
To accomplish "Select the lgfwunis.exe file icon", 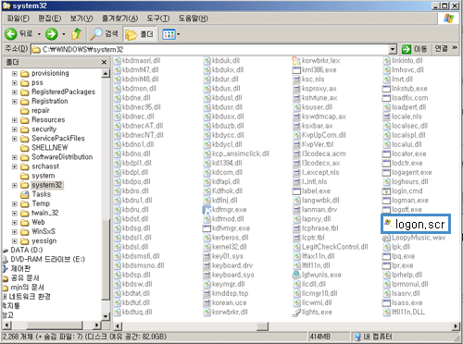I will [296, 275].
